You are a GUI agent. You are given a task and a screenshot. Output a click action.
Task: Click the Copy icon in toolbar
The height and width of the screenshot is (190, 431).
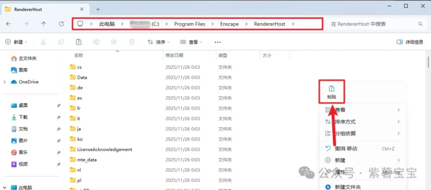[61, 42]
